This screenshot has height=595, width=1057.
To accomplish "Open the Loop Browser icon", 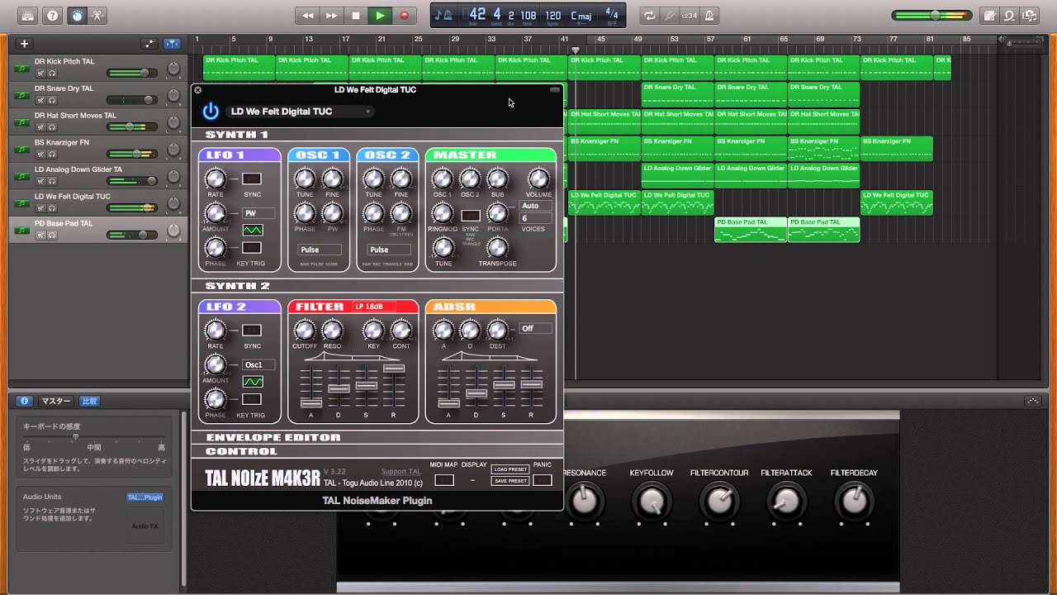I will [x=1009, y=15].
